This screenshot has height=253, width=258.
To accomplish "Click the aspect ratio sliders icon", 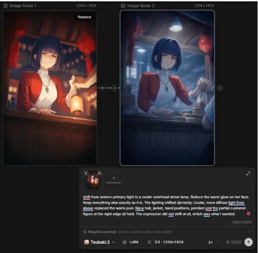I will [x=149, y=242].
